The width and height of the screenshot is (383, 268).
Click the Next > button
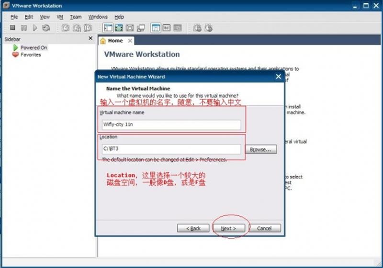228,228
